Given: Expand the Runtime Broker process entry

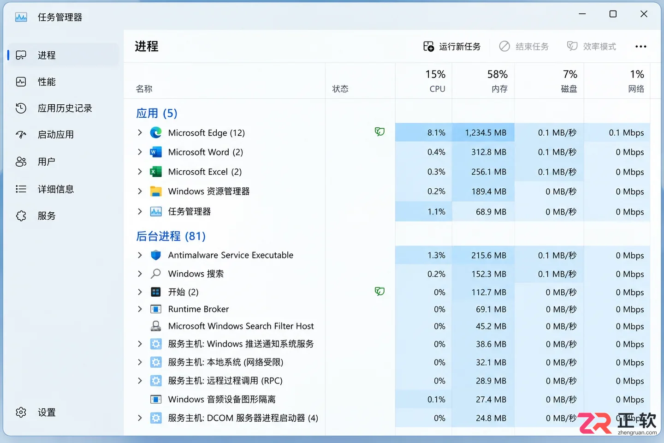Looking at the screenshot, I should pos(140,309).
